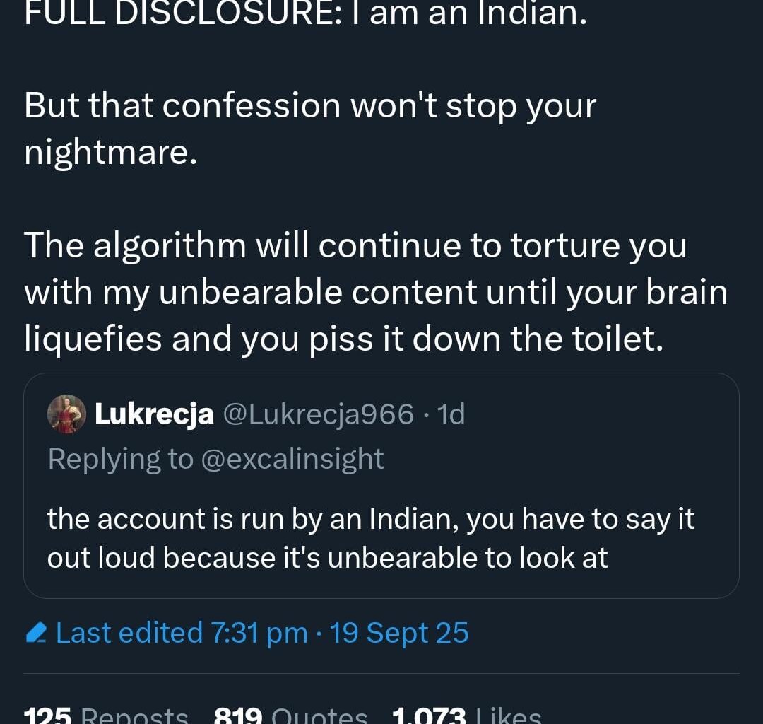Viewport: 763px width, 724px height.
Task: Click the 19 Sept 25 date
Action: click(399, 633)
